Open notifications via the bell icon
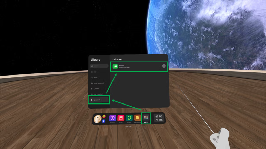 (104, 121)
